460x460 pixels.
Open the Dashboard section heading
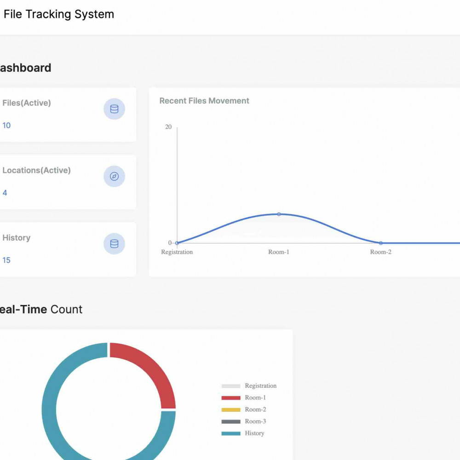click(x=25, y=68)
